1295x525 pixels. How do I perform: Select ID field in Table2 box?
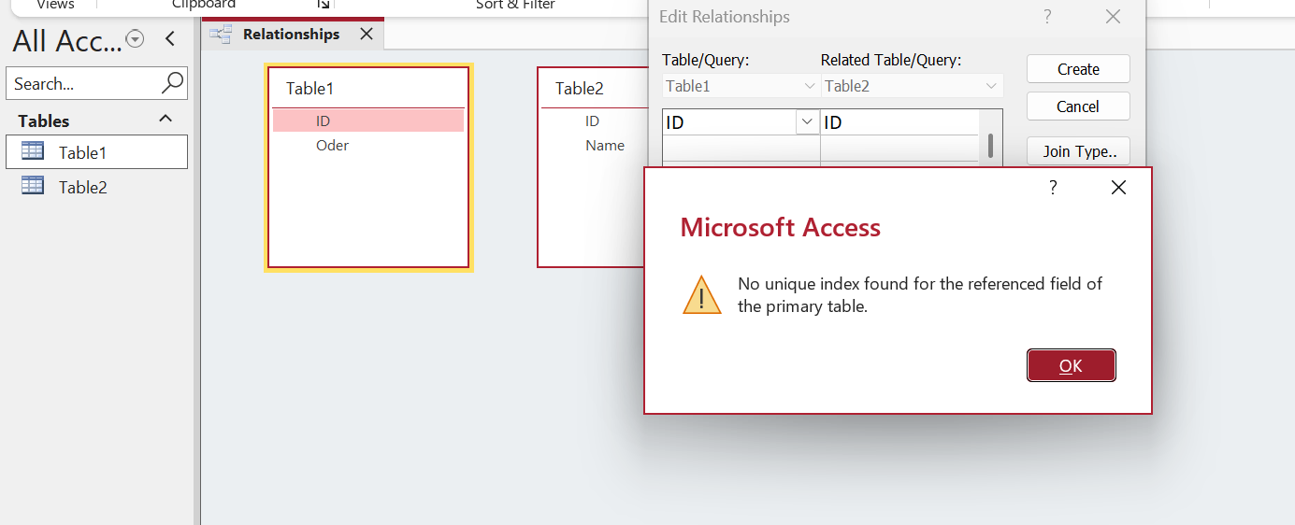pyautogui.click(x=592, y=121)
